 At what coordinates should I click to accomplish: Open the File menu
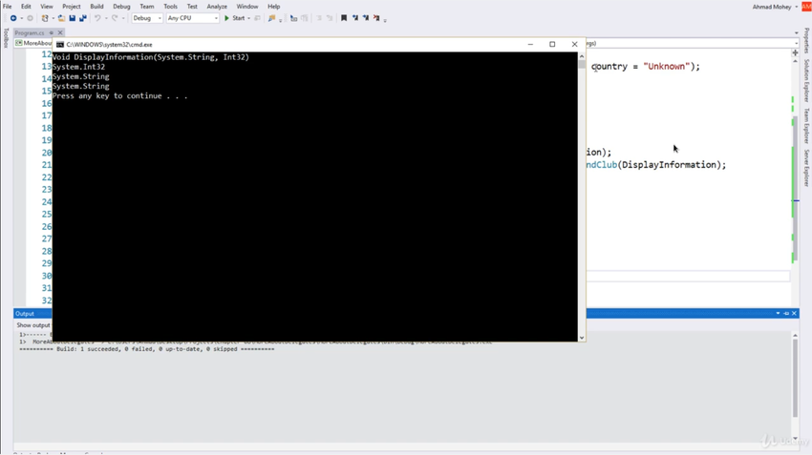[8, 7]
